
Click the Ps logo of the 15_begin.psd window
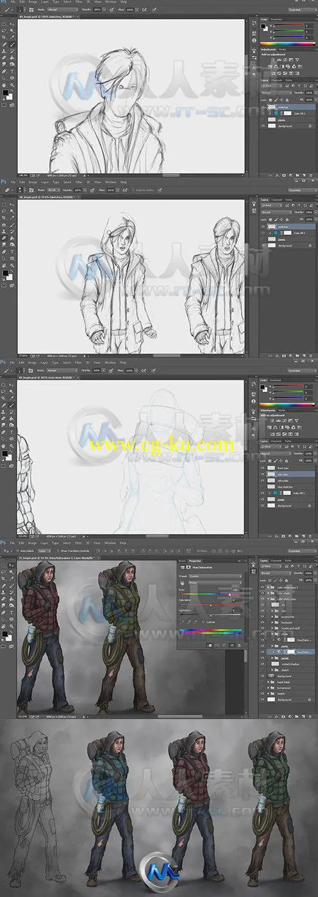point(4,543)
